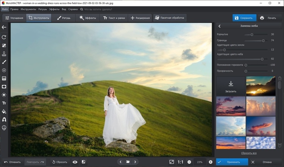
Task: Toggle before/after comparison view
Action: coord(83,162)
